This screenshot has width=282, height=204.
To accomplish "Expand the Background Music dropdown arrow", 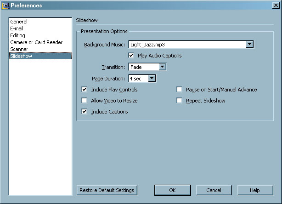I will pos(249,45).
